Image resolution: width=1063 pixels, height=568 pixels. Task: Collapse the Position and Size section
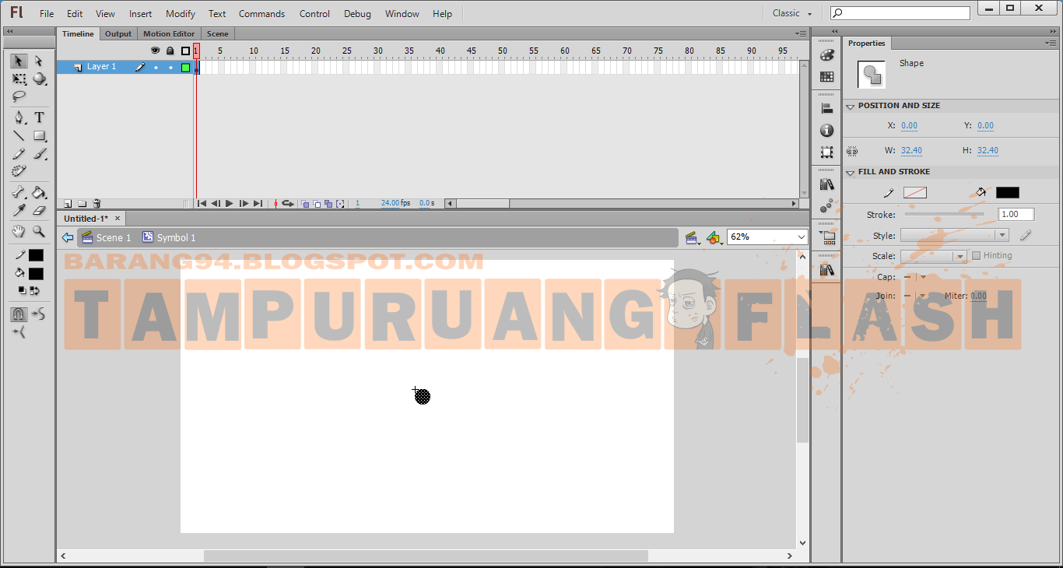point(851,106)
